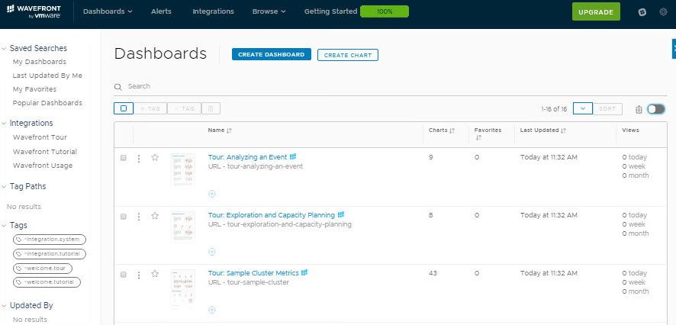Tick checkbox for Tour: Exploration and Capacity Planning

124,216
